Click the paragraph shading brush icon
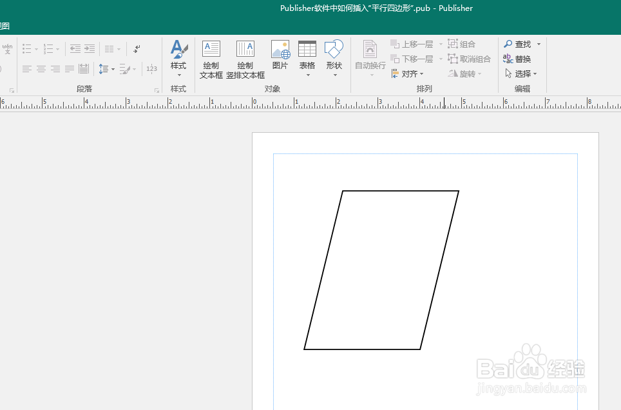This screenshot has height=410, width=621. tap(125, 69)
